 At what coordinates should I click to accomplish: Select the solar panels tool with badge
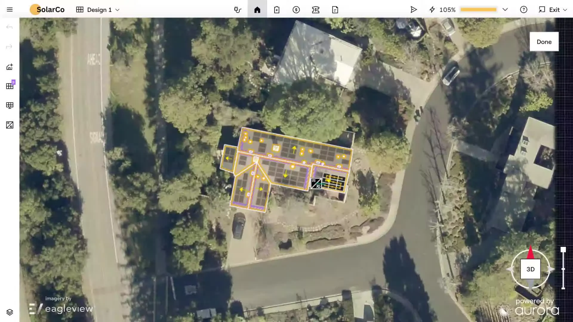(10, 86)
